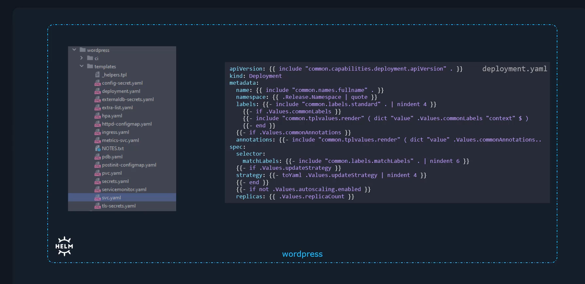Click the "common.labels.matchLabels" string
The width and height of the screenshot is (585, 284).
[x=369, y=161]
